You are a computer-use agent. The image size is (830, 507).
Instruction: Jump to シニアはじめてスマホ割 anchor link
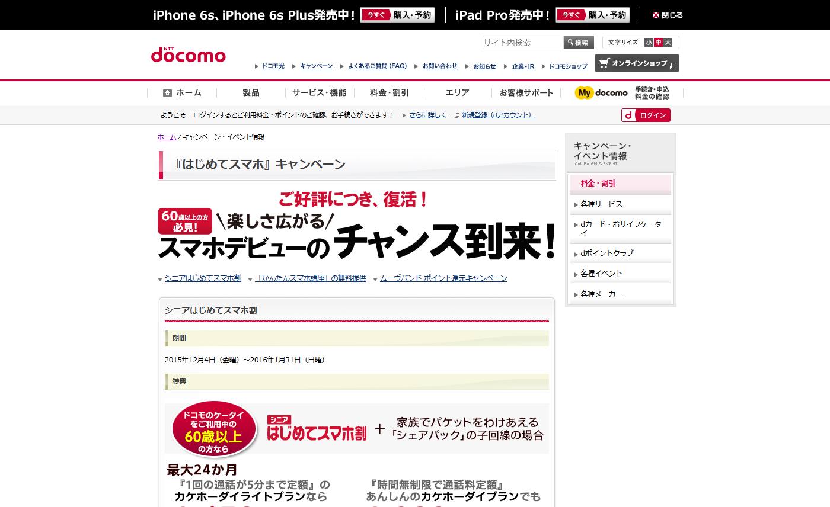(x=202, y=278)
